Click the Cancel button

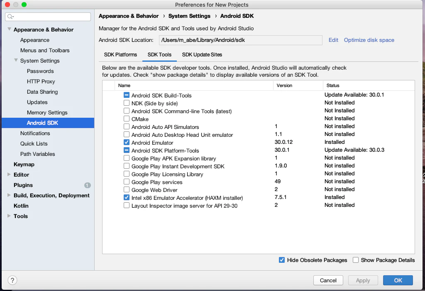coord(328,281)
